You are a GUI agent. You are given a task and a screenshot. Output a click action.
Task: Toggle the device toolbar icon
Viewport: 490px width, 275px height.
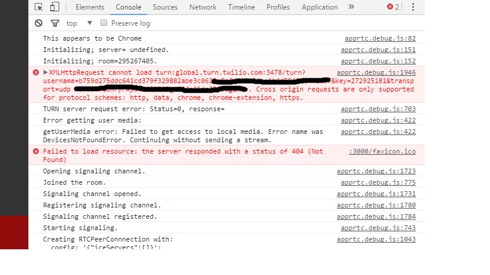pos(54,7)
